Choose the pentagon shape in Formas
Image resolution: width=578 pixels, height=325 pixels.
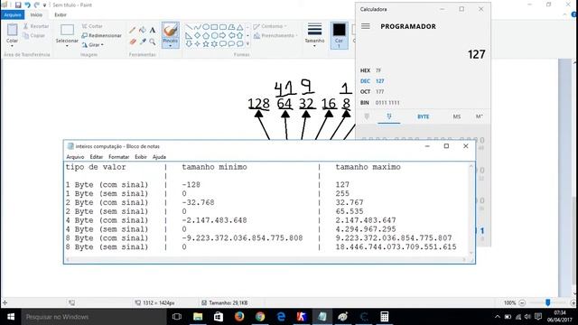(x=206, y=35)
